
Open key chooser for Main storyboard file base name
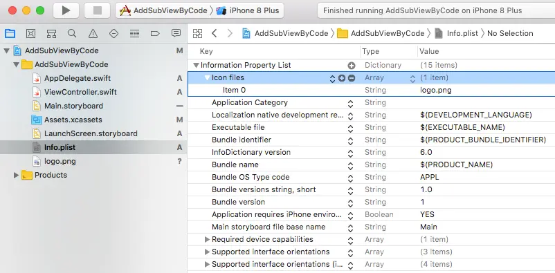(x=350, y=228)
